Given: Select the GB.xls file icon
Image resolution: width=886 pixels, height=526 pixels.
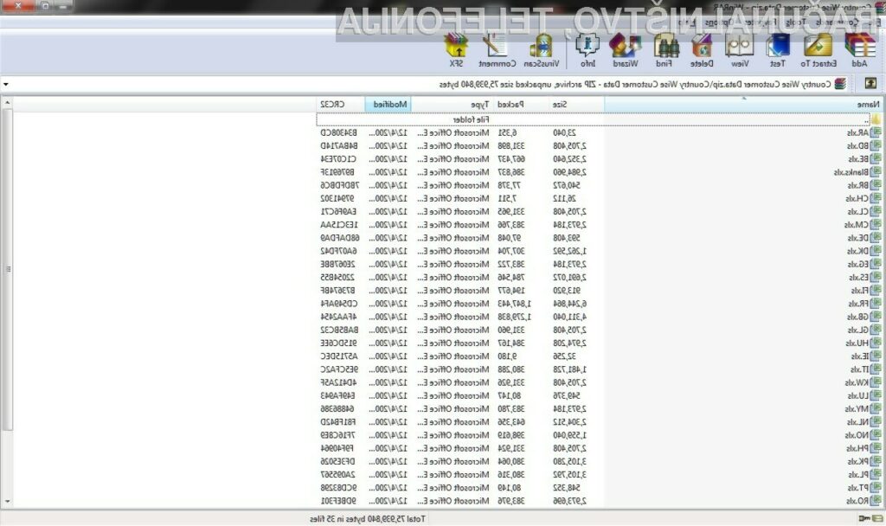Looking at the screenshot, I should click(x=876, y=317).
